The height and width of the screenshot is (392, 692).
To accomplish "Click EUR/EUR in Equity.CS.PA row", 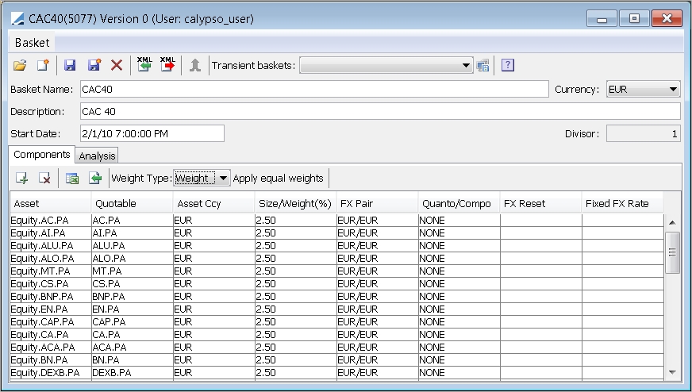I will pos(377,284).
